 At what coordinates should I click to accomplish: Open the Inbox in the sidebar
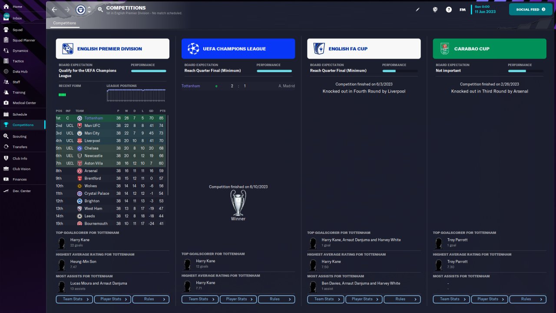[23, 18]
